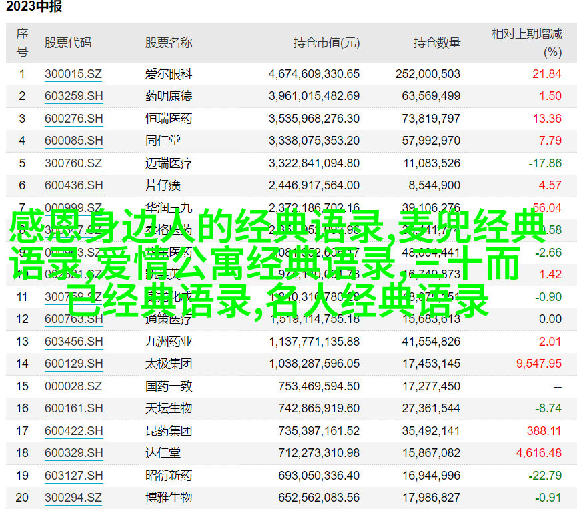Screen dimensions: 577x517
Task: Click the 股票代码 column header
Action: pyautogui.click(x=68, y=43)
